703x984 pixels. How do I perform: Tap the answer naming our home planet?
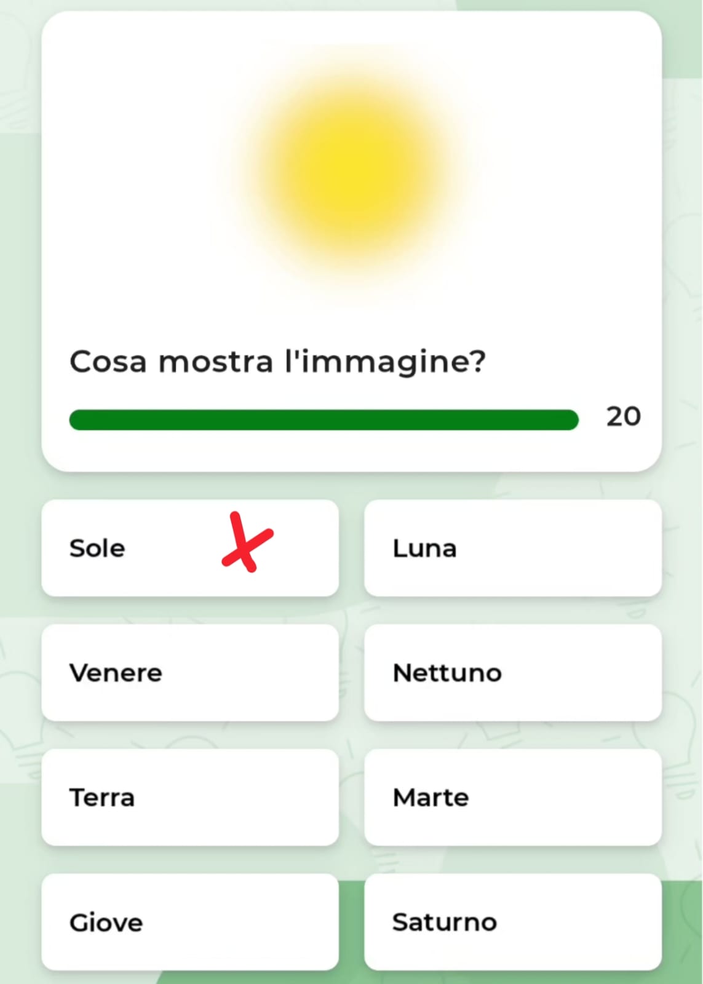[x=189, y=798]
